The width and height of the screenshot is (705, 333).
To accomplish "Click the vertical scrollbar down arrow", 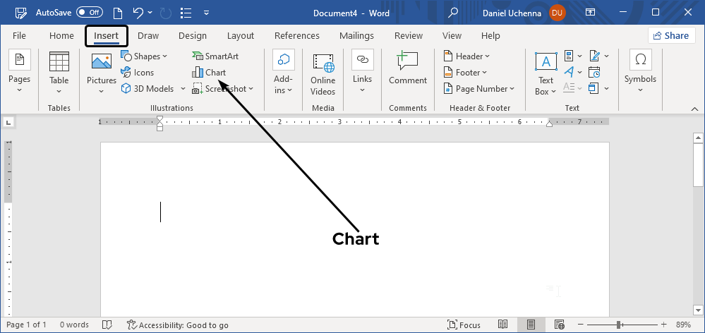I will [698, 310].
